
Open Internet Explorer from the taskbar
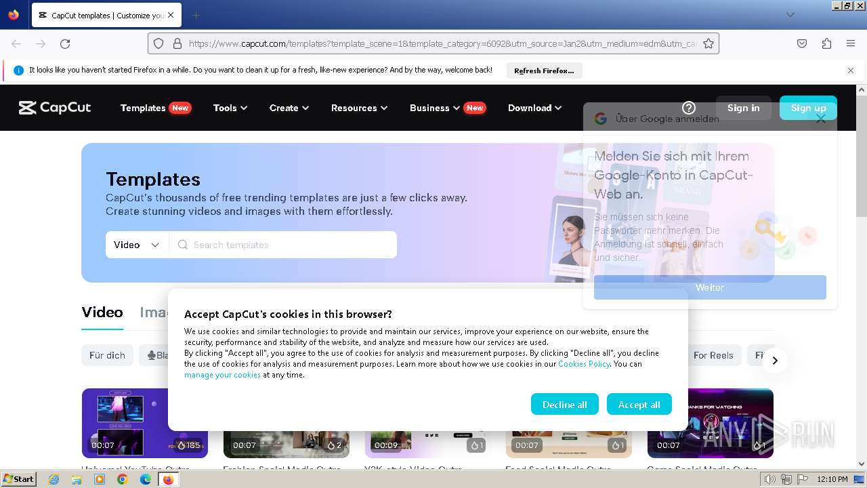tap(54, 479)
